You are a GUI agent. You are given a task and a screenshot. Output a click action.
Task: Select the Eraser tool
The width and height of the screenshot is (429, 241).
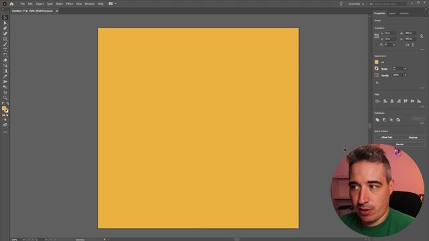(5, 60)
